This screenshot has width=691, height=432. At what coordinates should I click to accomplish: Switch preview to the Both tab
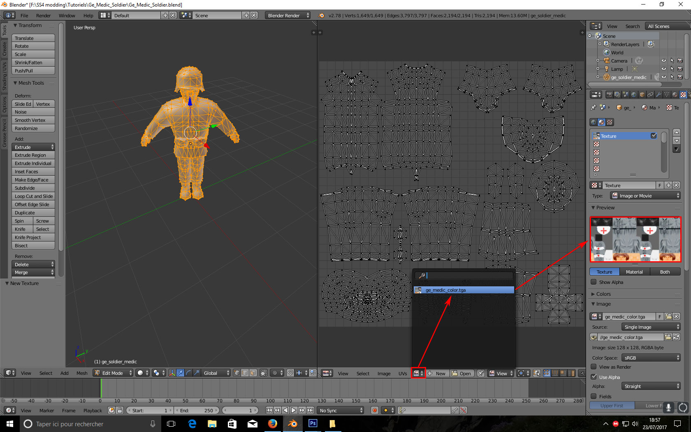pos(665,272)
